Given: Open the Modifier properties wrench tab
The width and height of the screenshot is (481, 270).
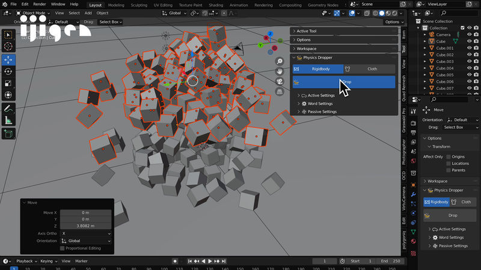Looking at the screenshot, I should (x=414, y=194).
